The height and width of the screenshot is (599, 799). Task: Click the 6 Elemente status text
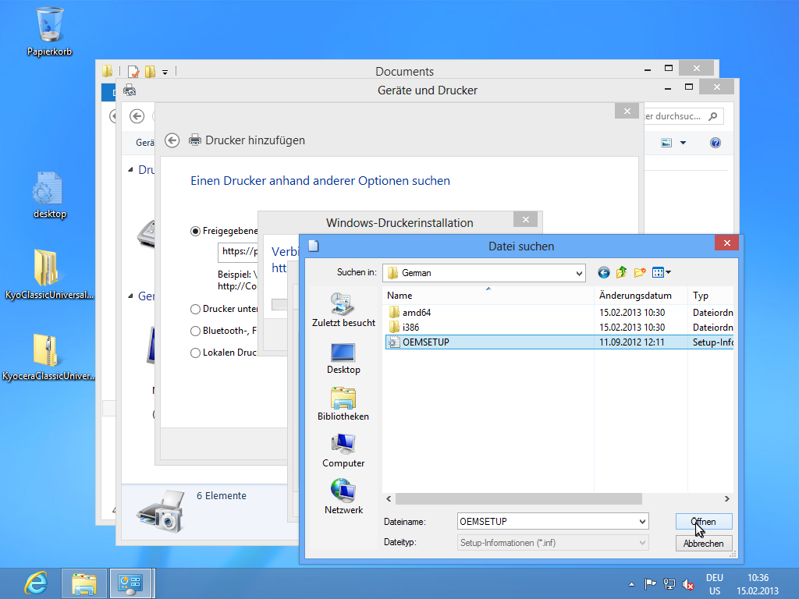(x=221, y=495)
